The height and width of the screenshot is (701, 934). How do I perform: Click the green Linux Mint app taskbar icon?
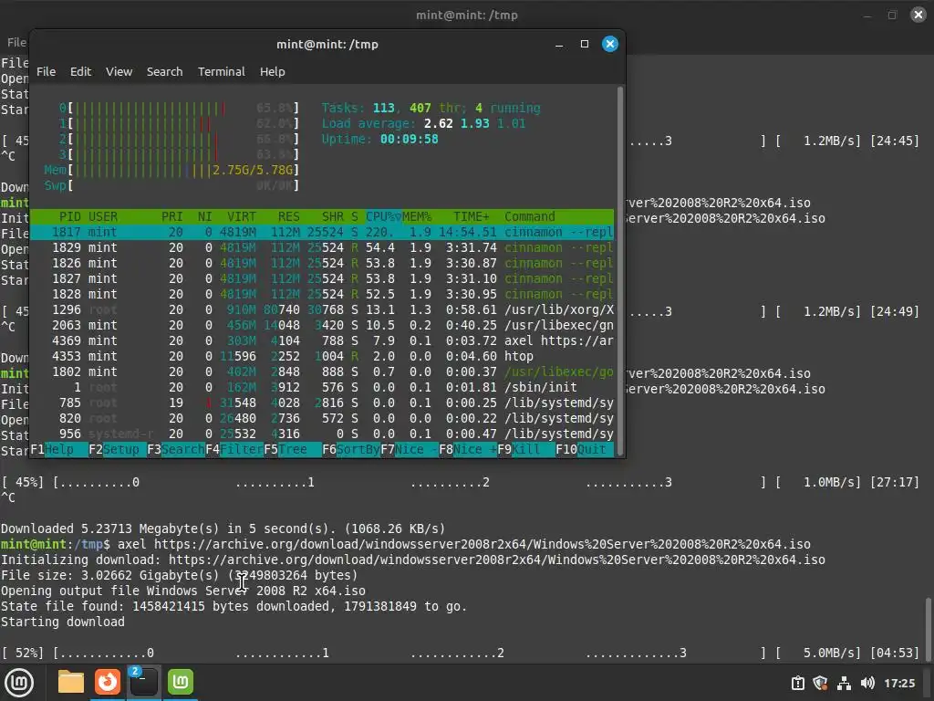coord(181,683)
